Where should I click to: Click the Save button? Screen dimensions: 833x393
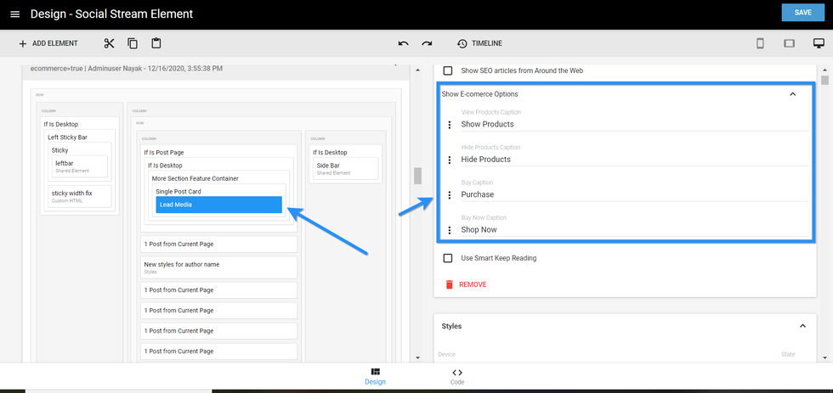point(802,13)
